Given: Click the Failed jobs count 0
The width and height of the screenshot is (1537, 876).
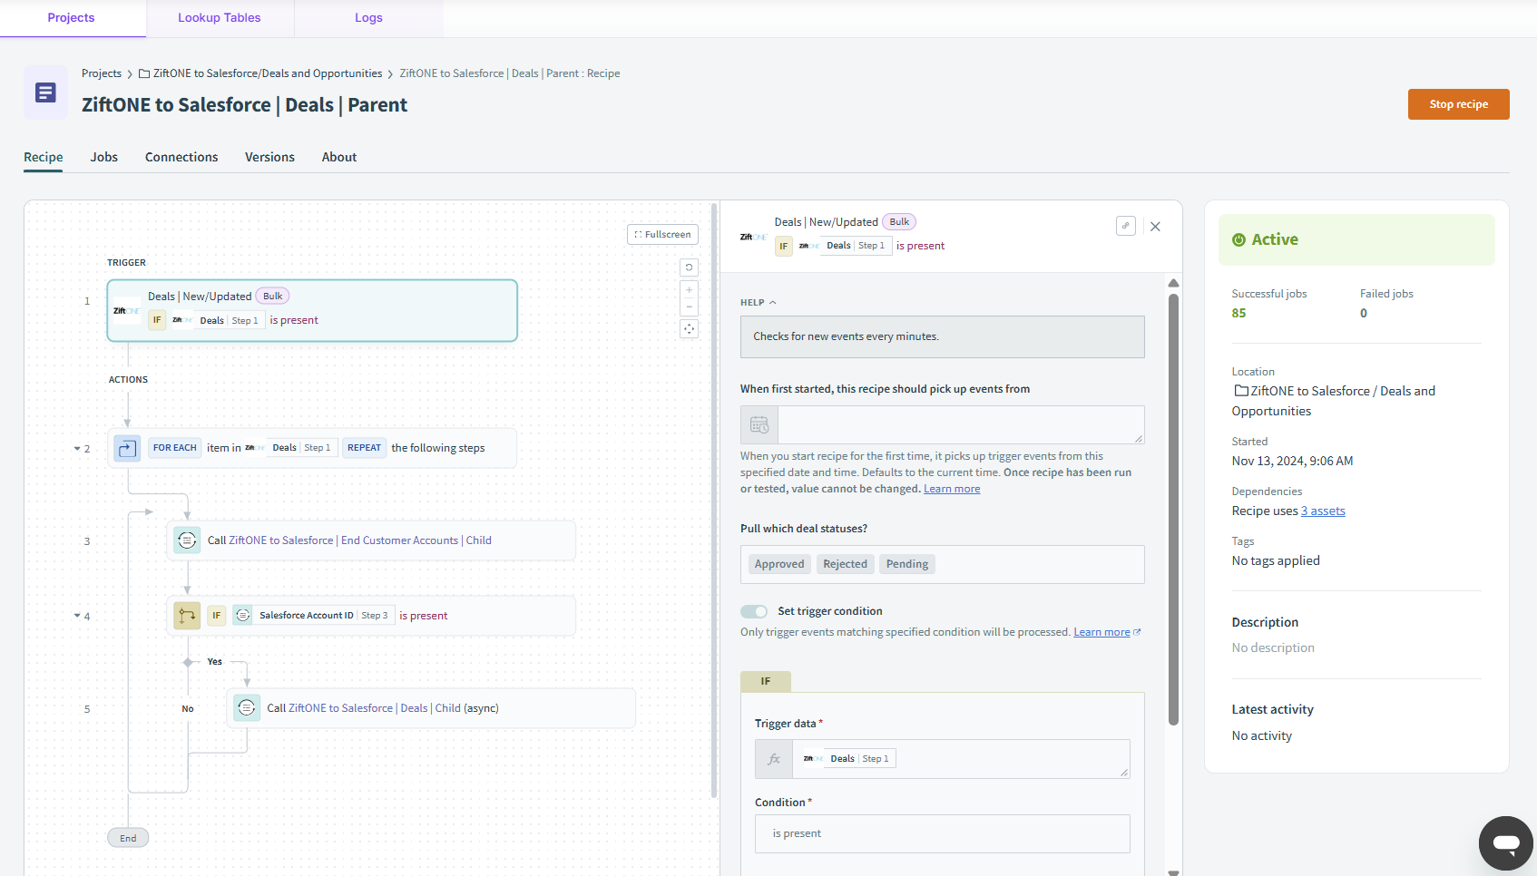Looking at the screenshot, I should click(x=1364, y=313).
